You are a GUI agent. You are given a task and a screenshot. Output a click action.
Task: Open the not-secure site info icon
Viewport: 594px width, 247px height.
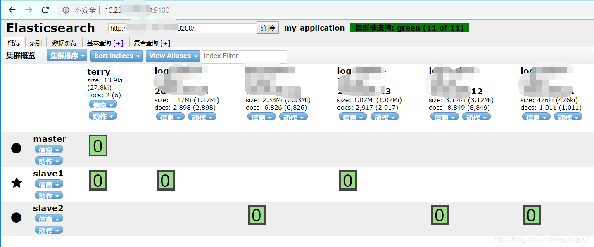(x=66, y=10)
